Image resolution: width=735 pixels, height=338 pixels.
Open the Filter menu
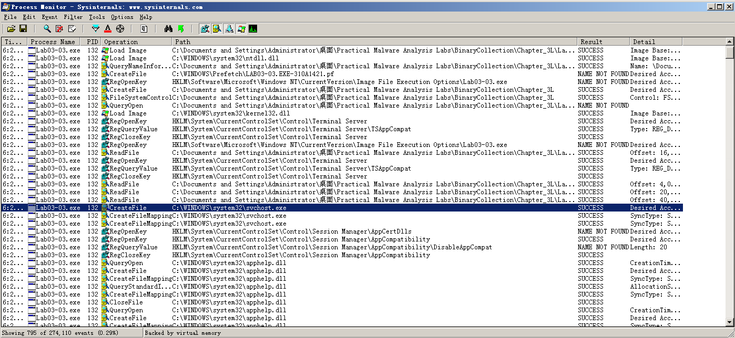tap(73, 17)
